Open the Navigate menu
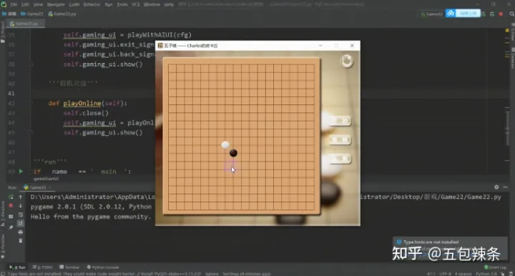This screenshot has height=276, width=515. click(x=56, y=4)
